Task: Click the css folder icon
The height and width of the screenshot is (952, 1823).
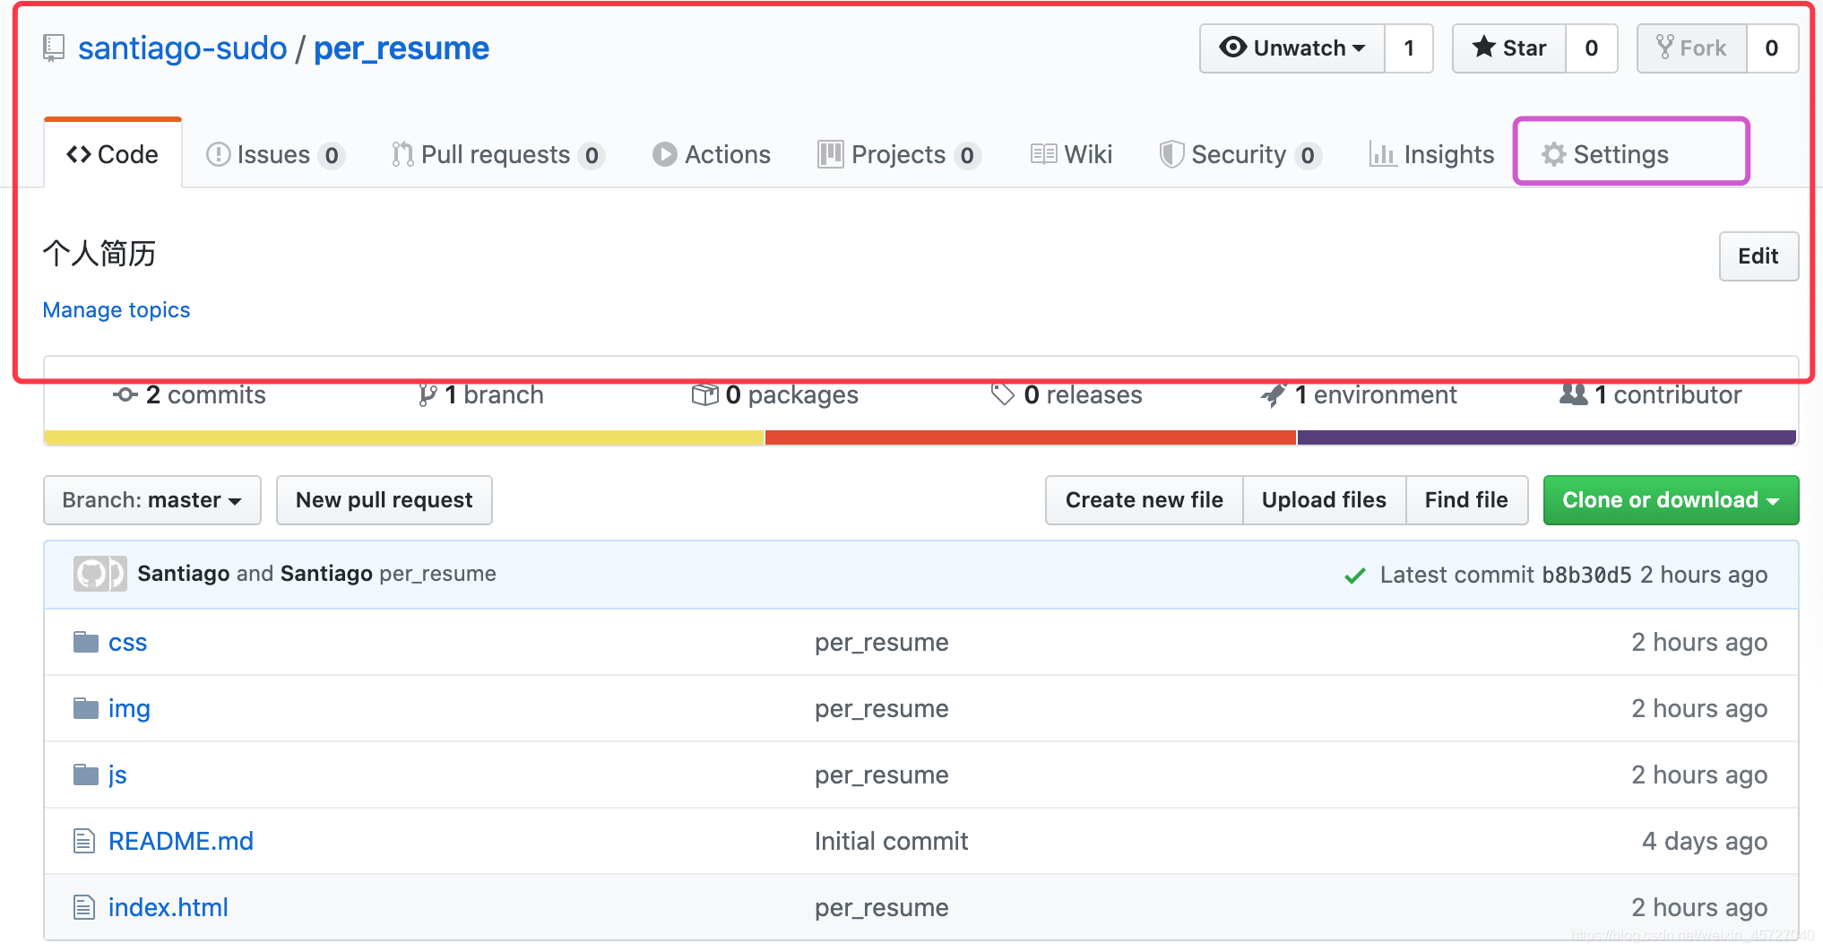Action: tap(86, 642)
